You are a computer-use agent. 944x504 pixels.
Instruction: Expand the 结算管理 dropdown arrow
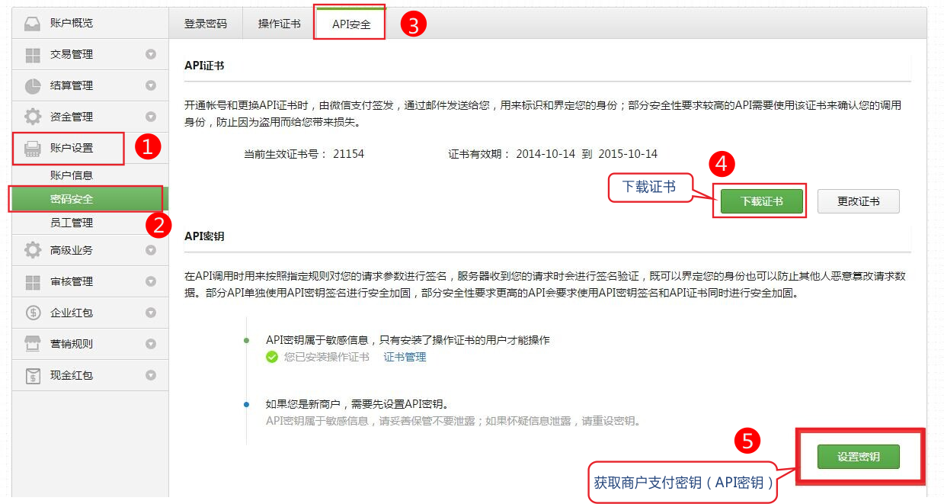coord(151,85)
